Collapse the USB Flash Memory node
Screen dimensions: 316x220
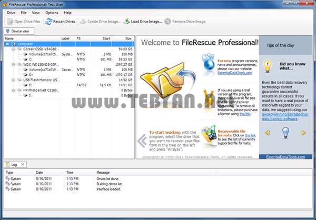pyautogui.click(x=13, y=80)
